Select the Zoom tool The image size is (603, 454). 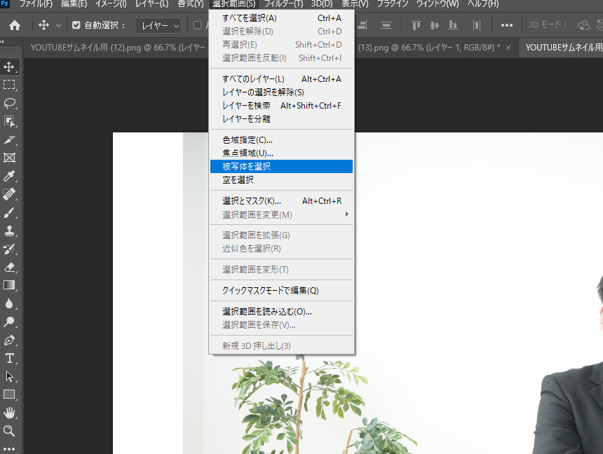(x=10, y=431)
